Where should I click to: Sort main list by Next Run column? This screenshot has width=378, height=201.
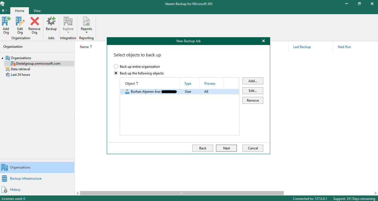pyautogui.click(x=344, y=47)
